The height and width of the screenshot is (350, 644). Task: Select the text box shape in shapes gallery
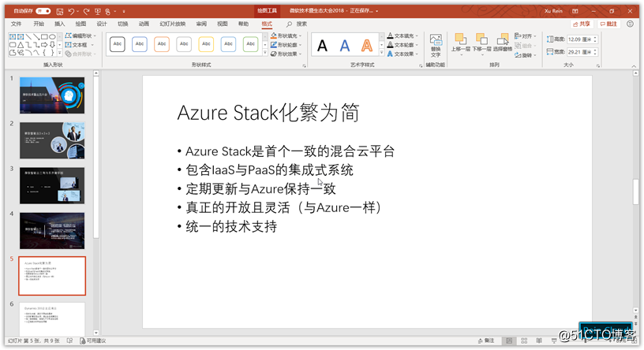pyautogui.click(x=13, y=37)
